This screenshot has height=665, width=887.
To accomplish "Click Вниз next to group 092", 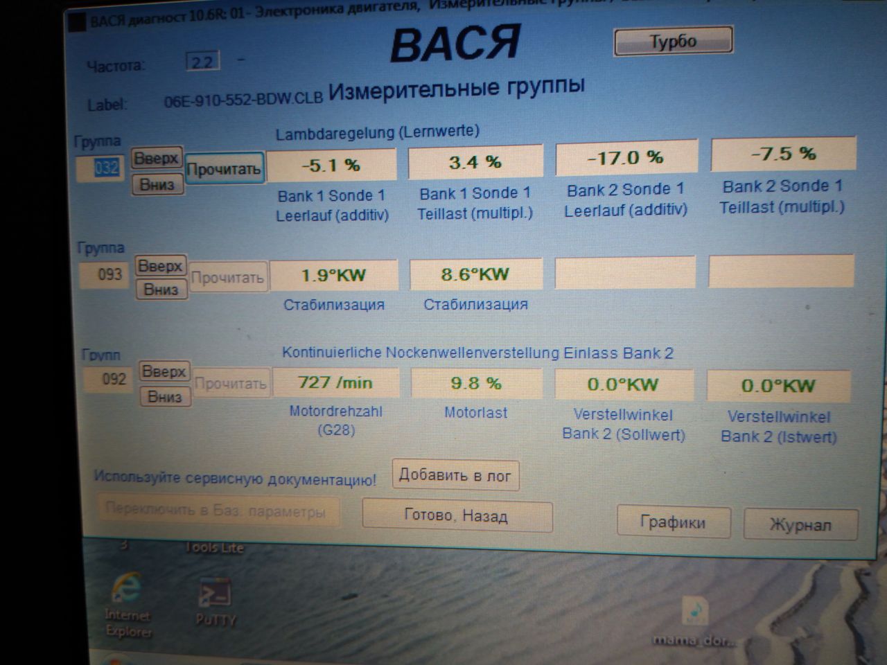I will tap(165, 397).
